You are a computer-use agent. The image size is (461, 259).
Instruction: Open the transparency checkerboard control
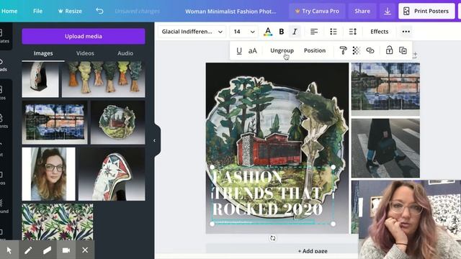tap(357, 50)
